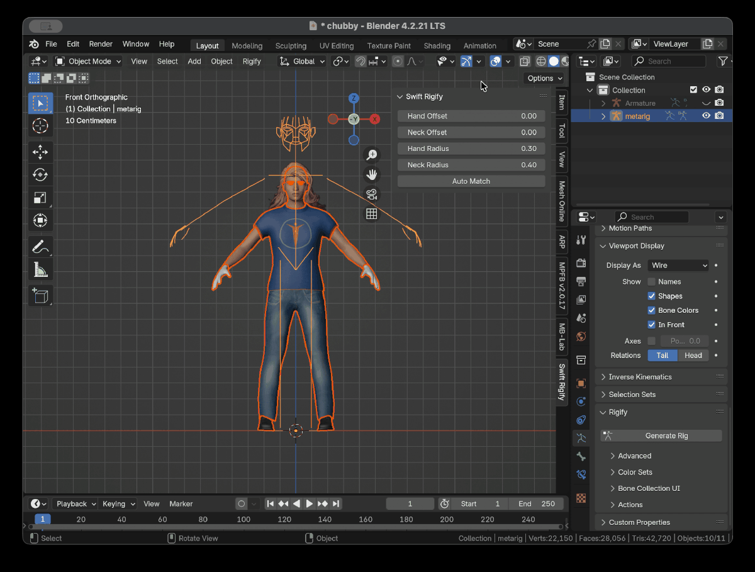The height and width of the screenshot is (572, 755).
Task: Click the outliner Search field
Action: [x=669, y=61]
